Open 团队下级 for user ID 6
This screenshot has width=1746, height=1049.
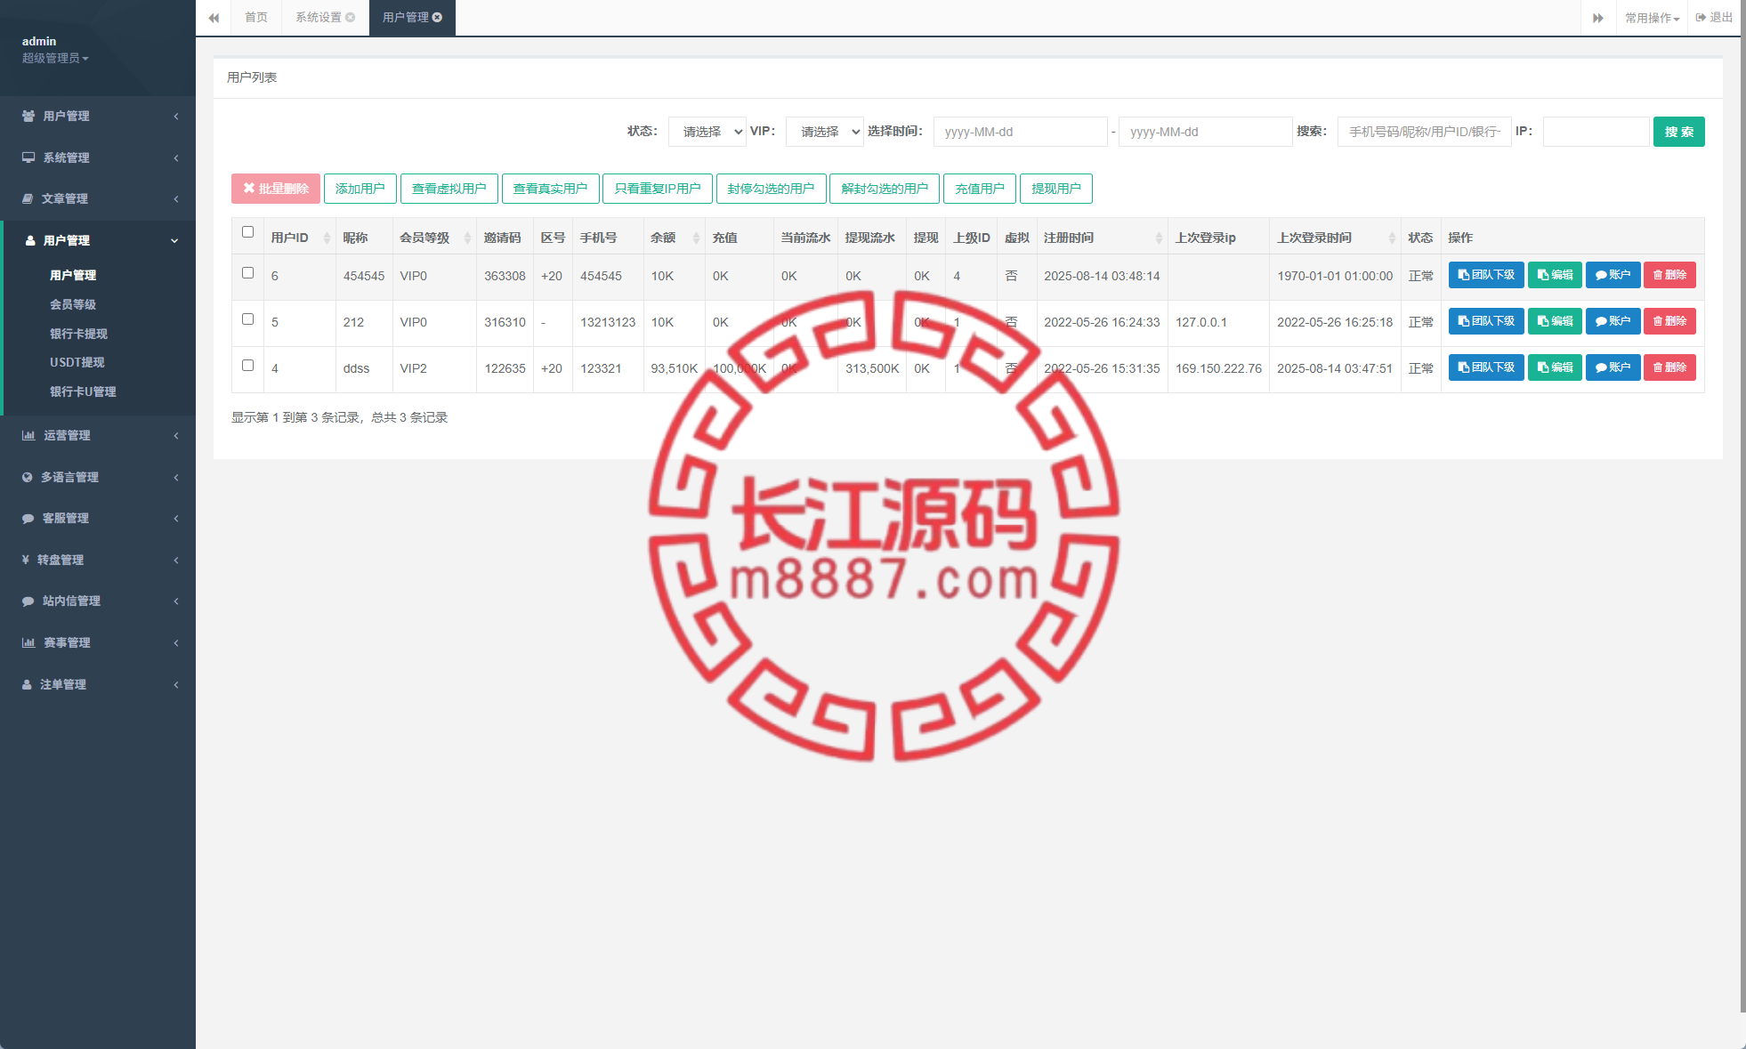click(1486, 275)
